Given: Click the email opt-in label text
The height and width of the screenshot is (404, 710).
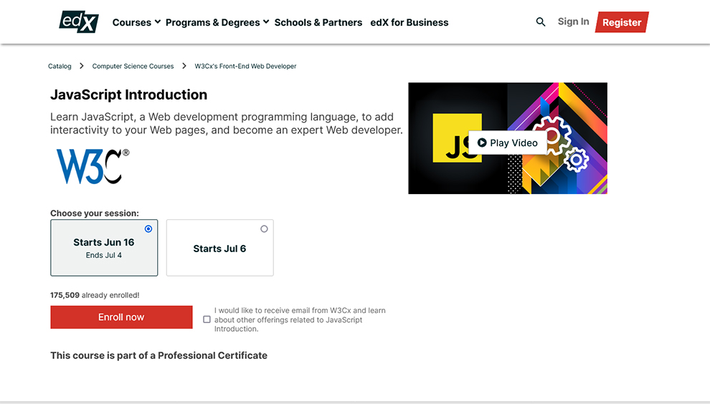Looking at the screenshot, I should [x=300, y=319].
